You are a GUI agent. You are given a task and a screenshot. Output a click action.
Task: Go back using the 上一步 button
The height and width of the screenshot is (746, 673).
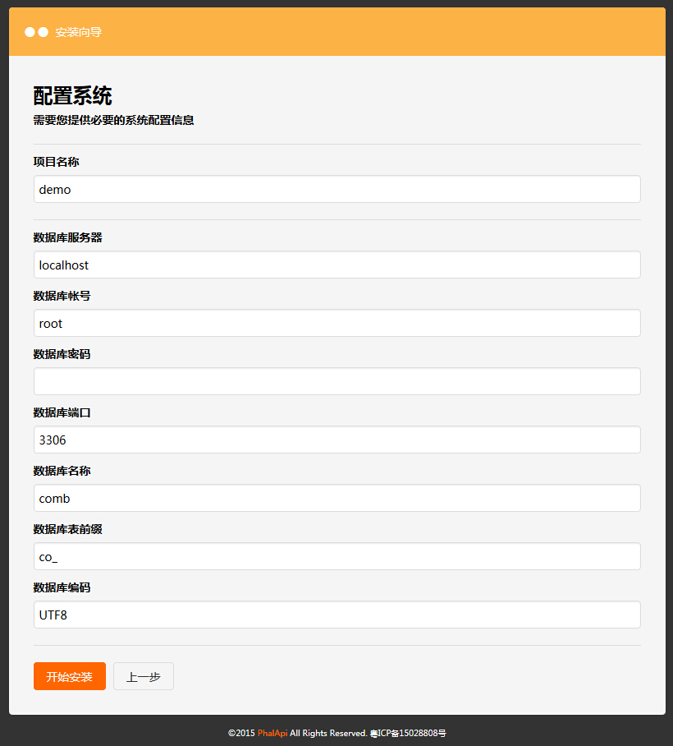coord(144,676)
